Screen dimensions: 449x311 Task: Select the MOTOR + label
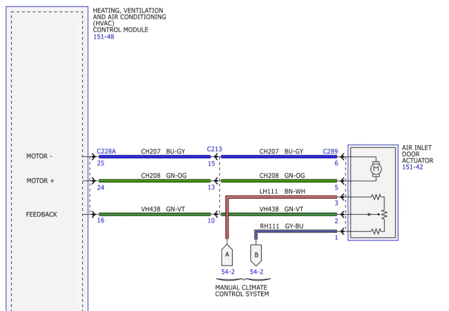coord(40,181)
